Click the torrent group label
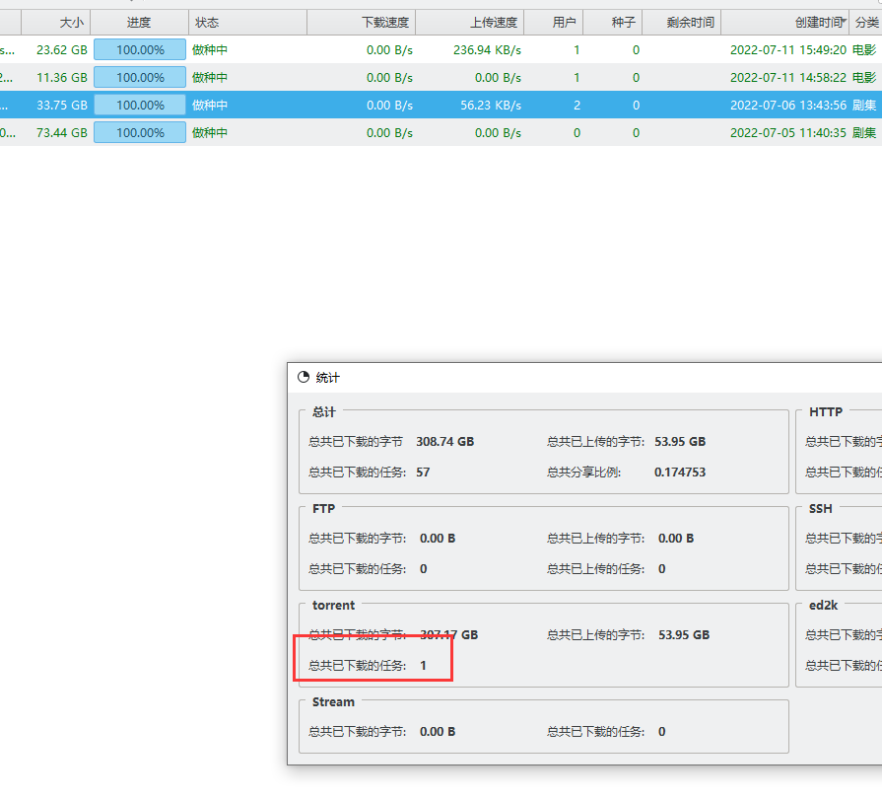 click(333, 606)
